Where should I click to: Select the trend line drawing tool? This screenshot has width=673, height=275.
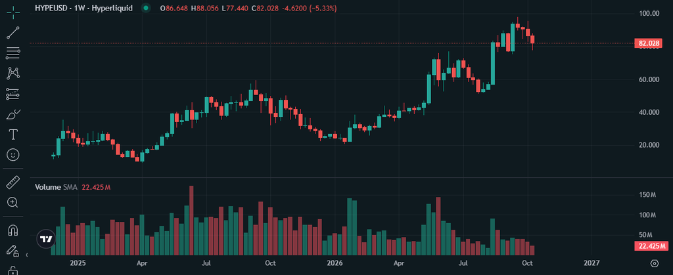[x=13, y=33]
